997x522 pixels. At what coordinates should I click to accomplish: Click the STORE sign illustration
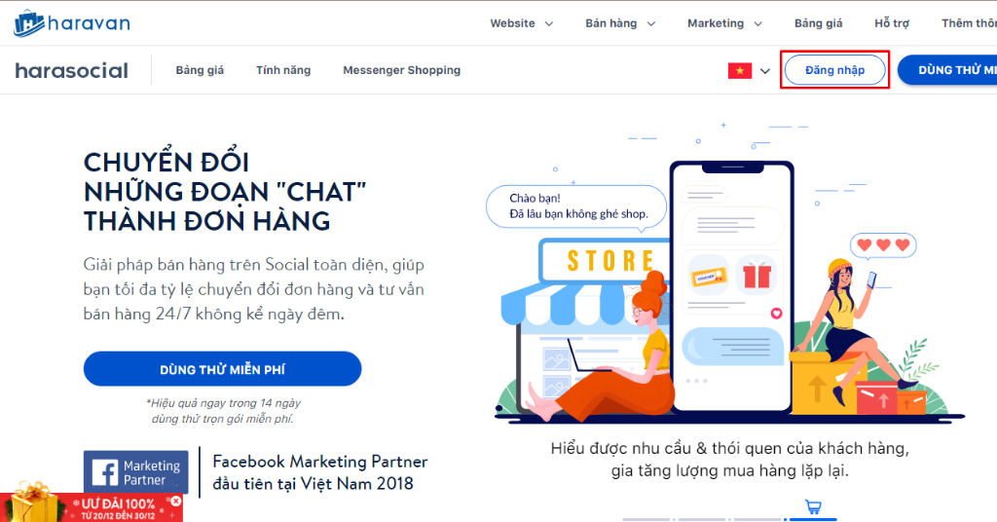pos(608,260)
